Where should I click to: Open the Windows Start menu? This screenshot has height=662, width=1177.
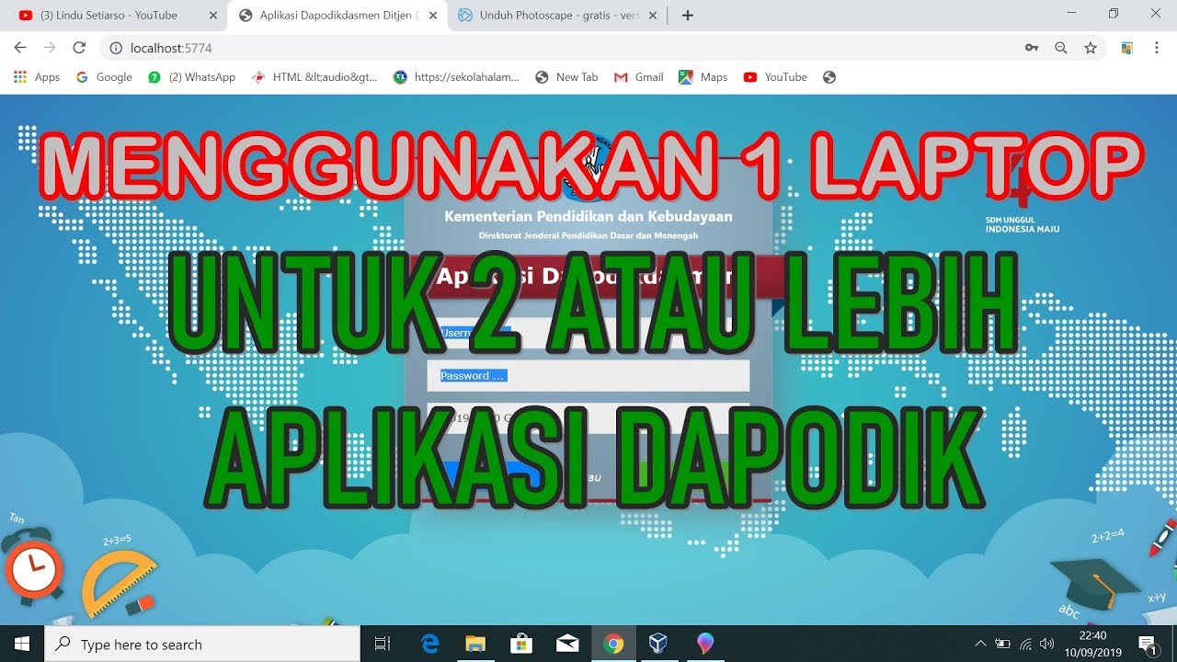[22, 644]
